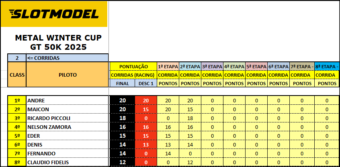
Task: Select MAICON's FINAL score cell
Action: pyautogui.click(x=123, y=109)
